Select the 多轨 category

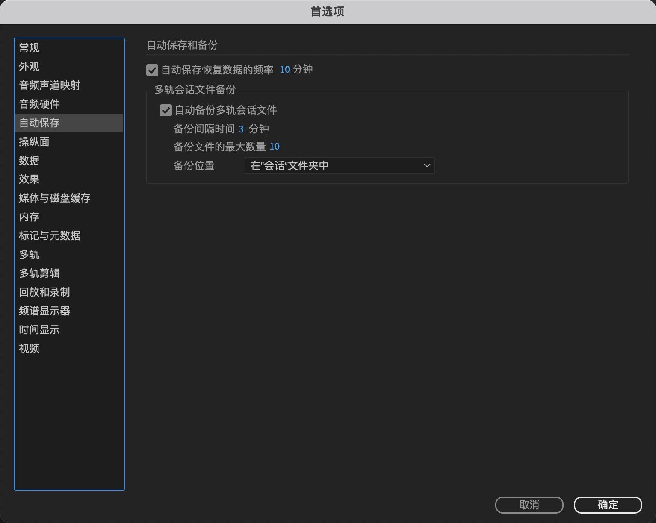(29, 255)
